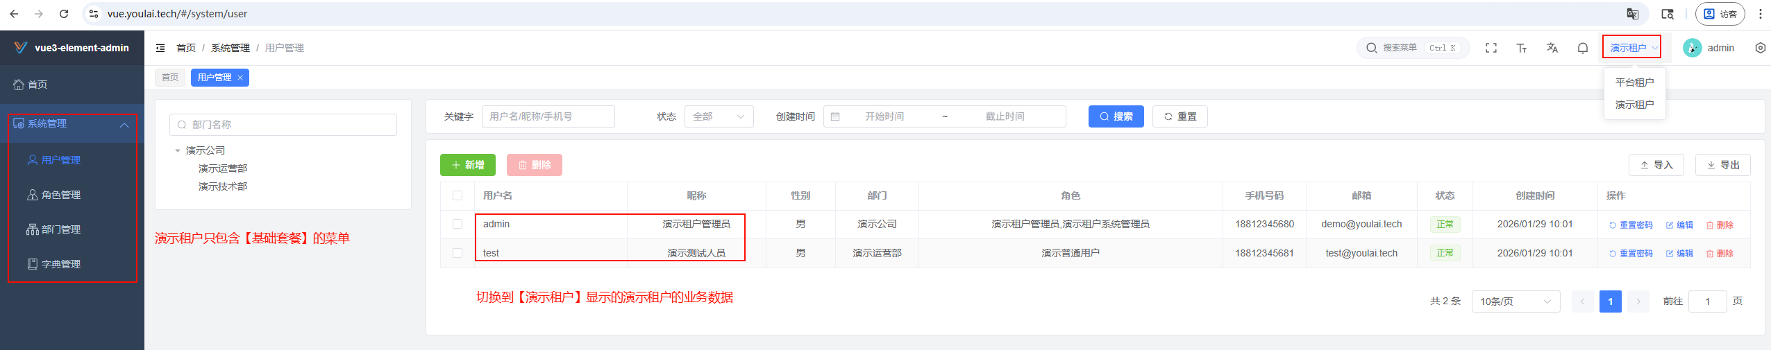This screenshot has height=350, width=1771.
Task: Go to 首页 in the sidebar
Action: tap(72, 85)
